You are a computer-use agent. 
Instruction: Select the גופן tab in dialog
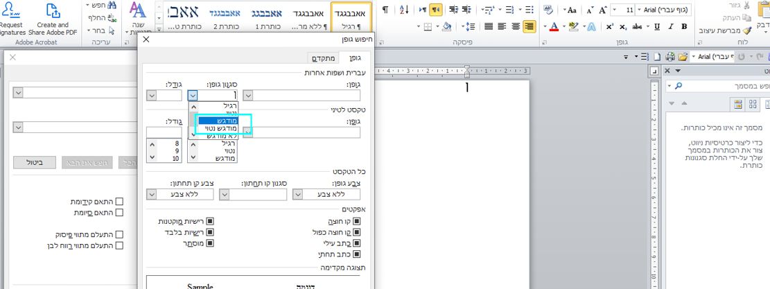(x=356, y=58)
